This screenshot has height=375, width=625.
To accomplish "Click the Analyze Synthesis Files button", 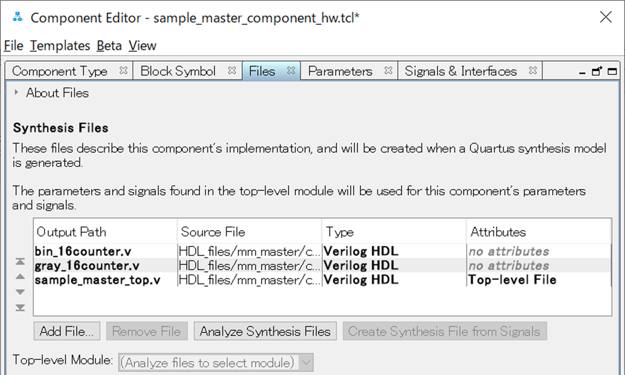I will pos(265,331).
